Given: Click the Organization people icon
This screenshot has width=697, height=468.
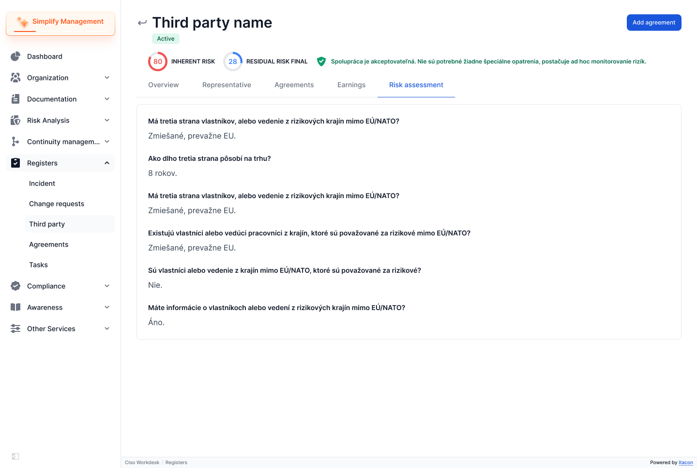Looking at the screenshot, I should [15, 78].
